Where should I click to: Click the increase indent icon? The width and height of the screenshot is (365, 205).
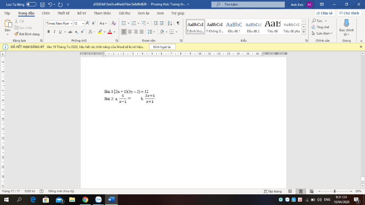[x=161, y=23]
